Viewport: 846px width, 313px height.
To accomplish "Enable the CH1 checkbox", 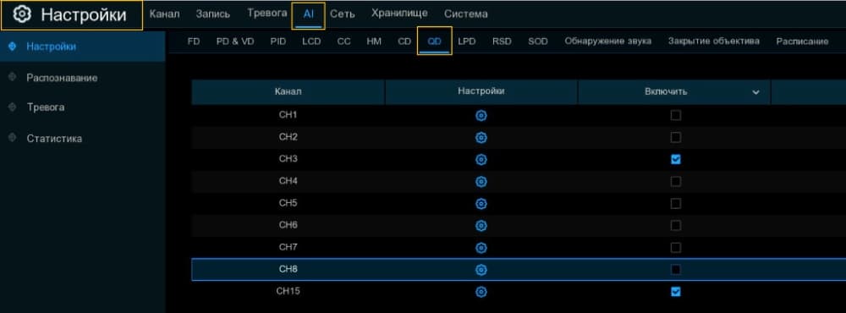I will click(x=675, y=115).
